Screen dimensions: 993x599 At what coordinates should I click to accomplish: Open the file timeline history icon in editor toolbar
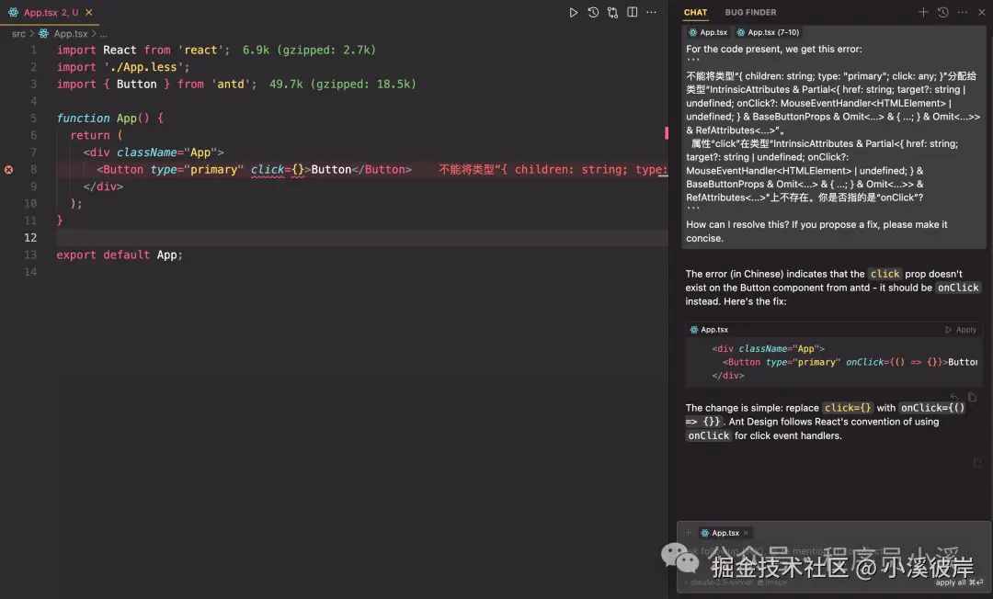tap(593, 12)
